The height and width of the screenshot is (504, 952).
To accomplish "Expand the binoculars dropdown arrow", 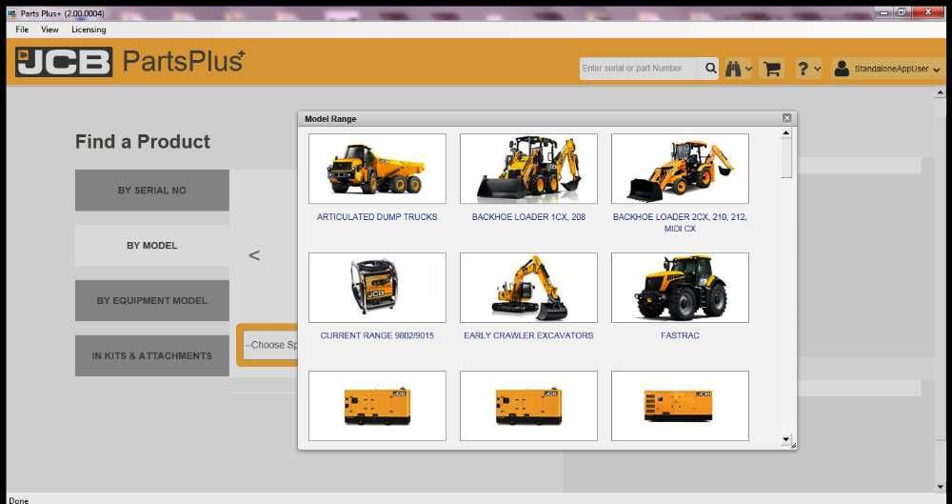I will coord(748,70).
